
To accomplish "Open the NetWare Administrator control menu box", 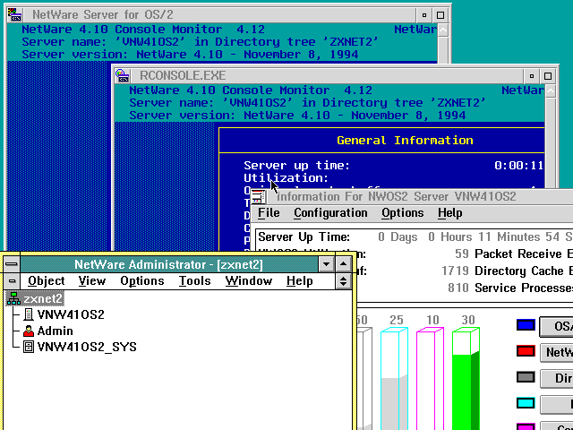I will coord(12,264).
